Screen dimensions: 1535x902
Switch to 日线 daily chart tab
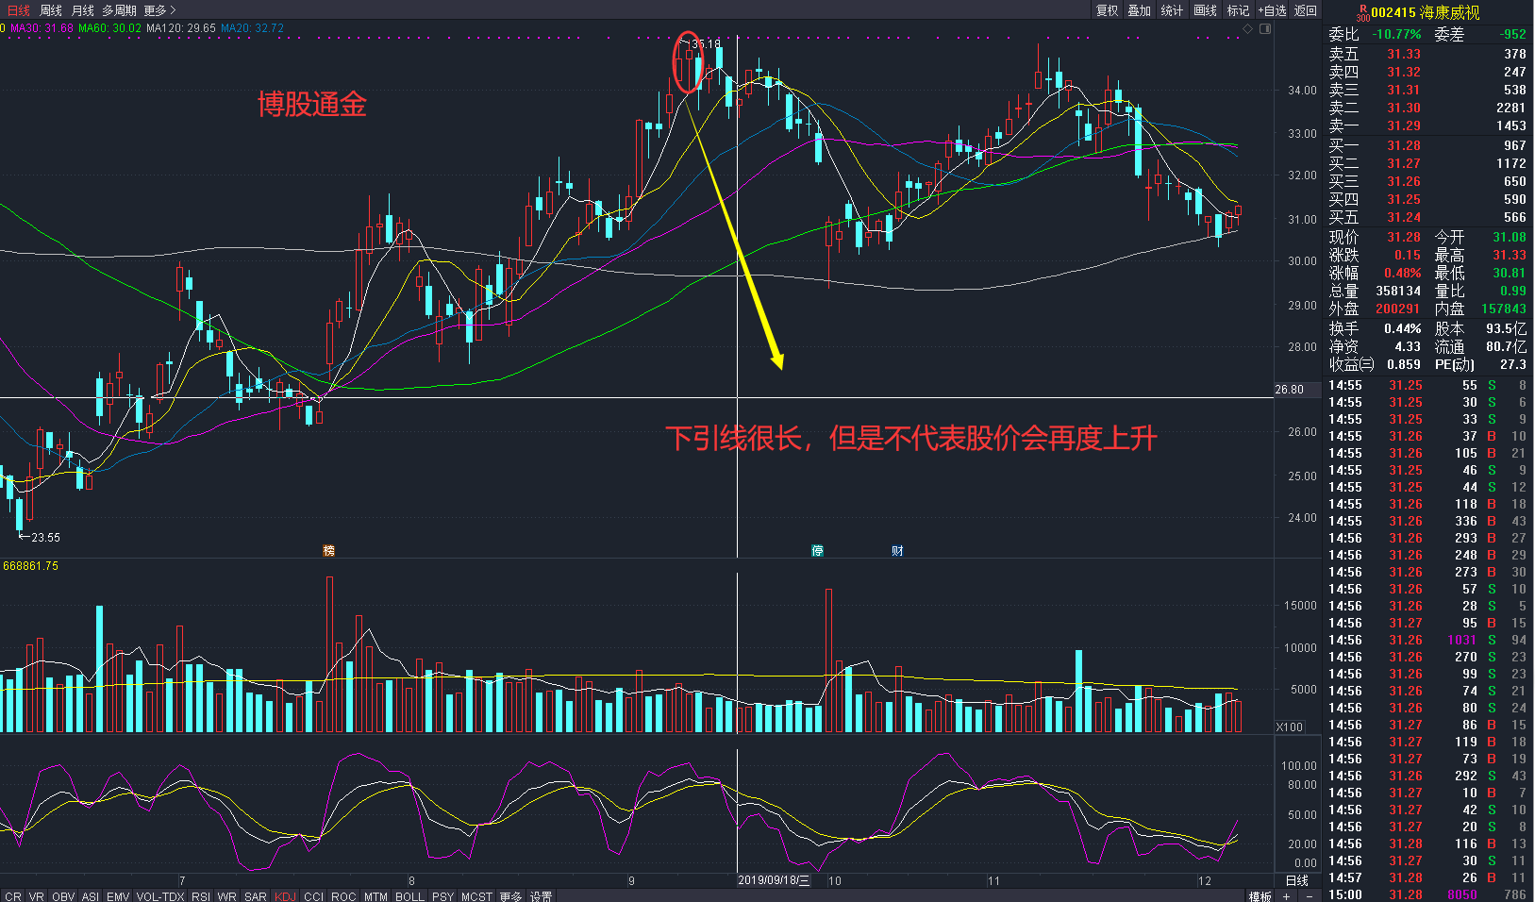coord(18,10)
